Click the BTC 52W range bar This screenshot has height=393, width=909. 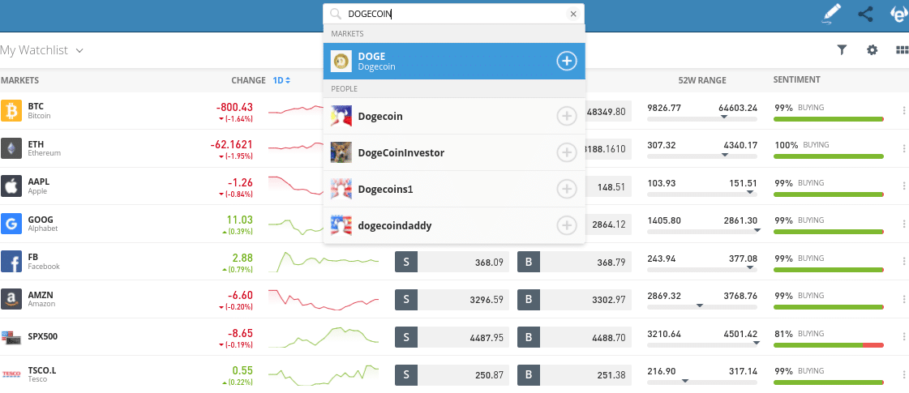(702, 119)
